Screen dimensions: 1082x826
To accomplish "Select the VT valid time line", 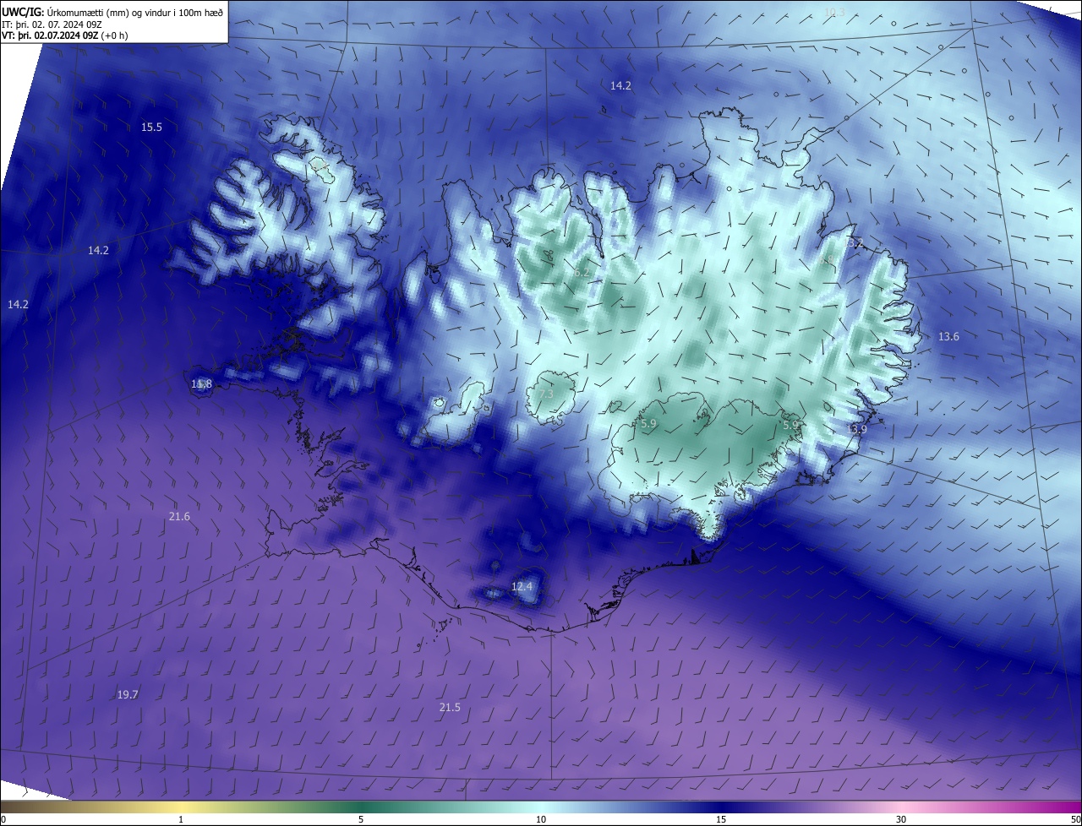I will [65, 35].
